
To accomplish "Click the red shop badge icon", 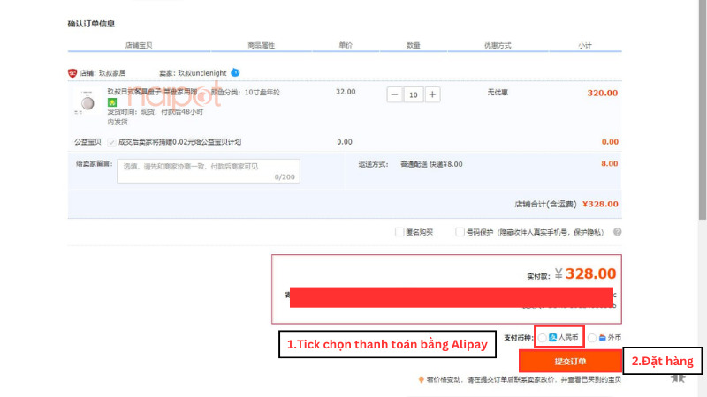I will click(72, 73).
